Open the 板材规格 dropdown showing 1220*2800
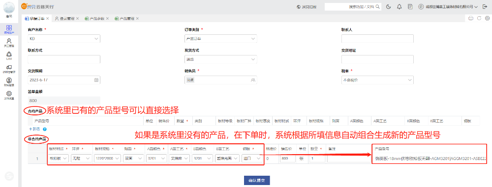Viewport: 492px width, 187px height. point(107,159)
